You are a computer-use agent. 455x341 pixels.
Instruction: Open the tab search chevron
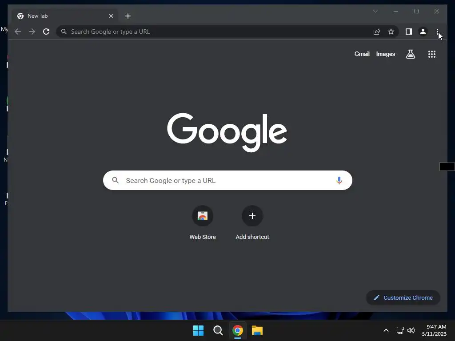(375, 11)
